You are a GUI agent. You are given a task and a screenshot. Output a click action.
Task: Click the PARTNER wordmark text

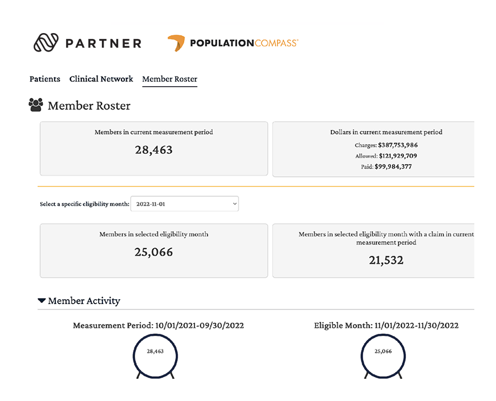click(103, 43)
